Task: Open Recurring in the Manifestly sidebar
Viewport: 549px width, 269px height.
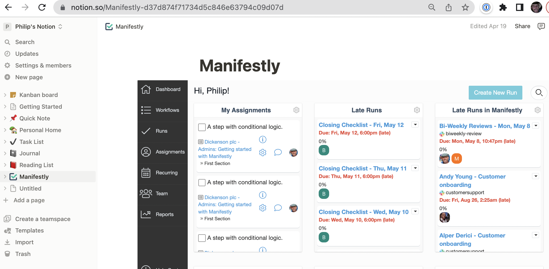Action: [163, 173]
